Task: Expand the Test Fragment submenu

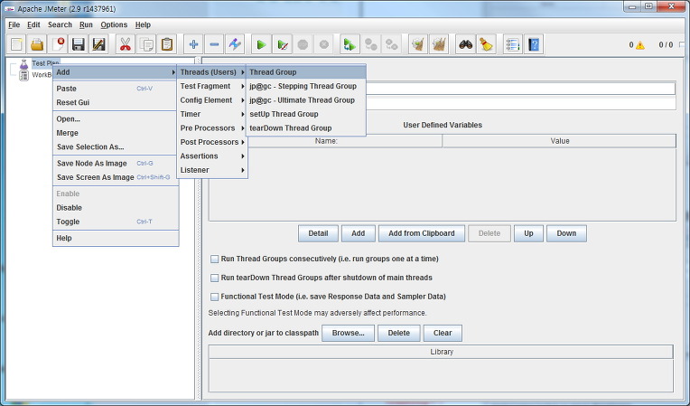Action: 212,86
